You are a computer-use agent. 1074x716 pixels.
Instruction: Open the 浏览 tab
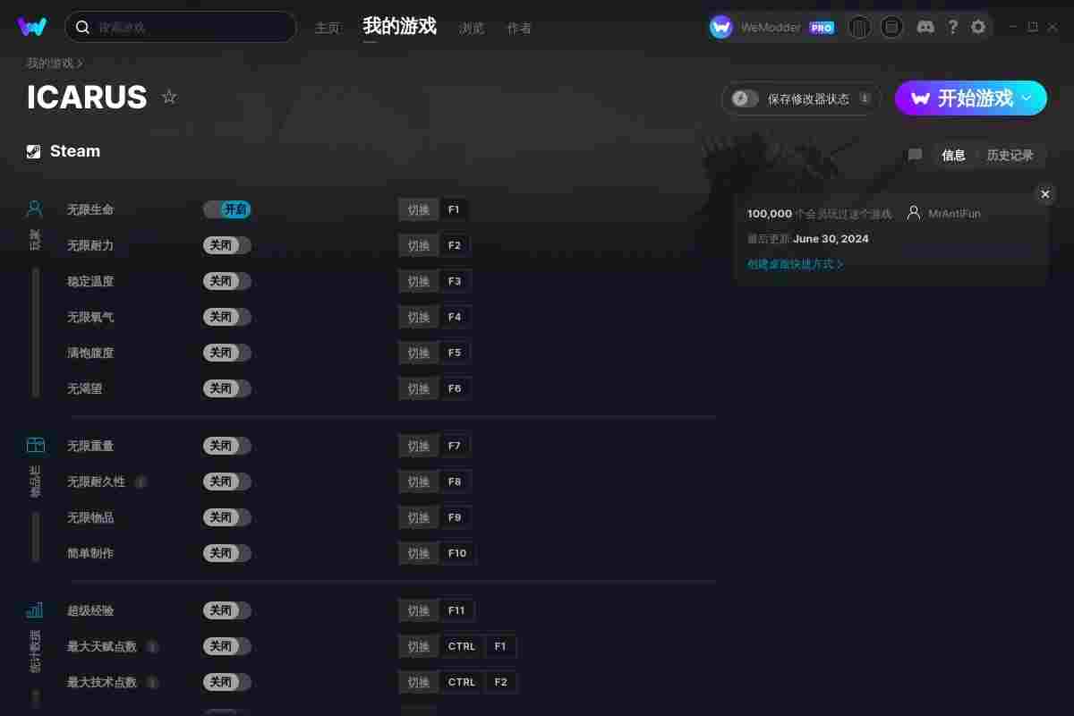pyautogui.click(x=472, y=28)
